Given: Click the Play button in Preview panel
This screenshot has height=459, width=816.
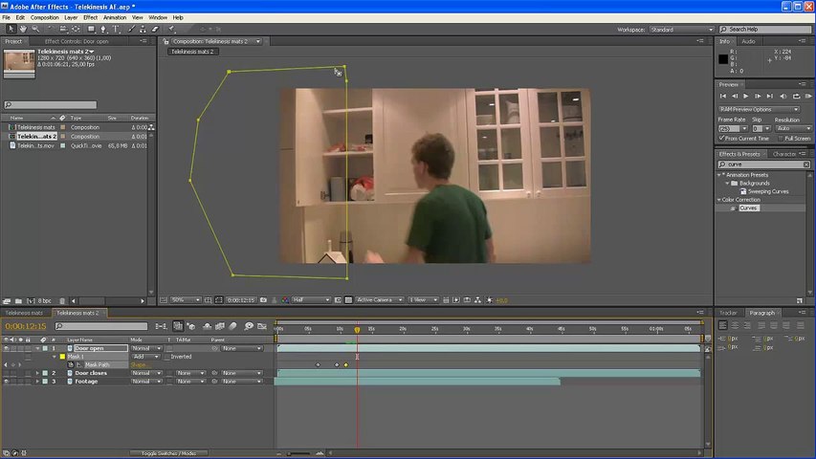Looking at the screenshot, I should pyautogui.click(x=745, y=96).
